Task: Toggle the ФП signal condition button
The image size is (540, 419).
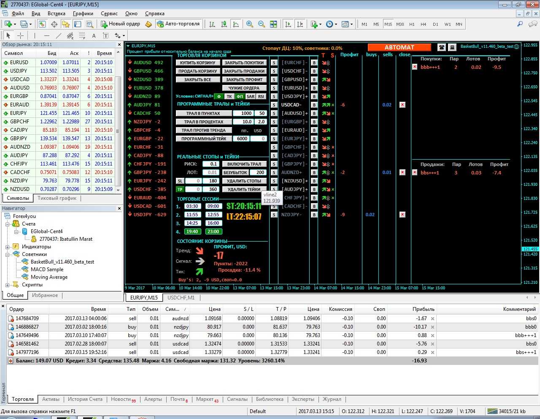Action: (240, 96)
